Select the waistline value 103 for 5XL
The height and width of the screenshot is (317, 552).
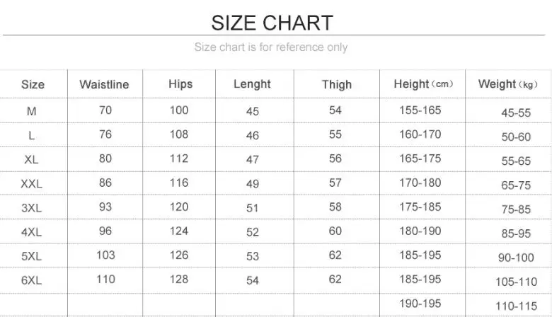(x=105, y=255)
